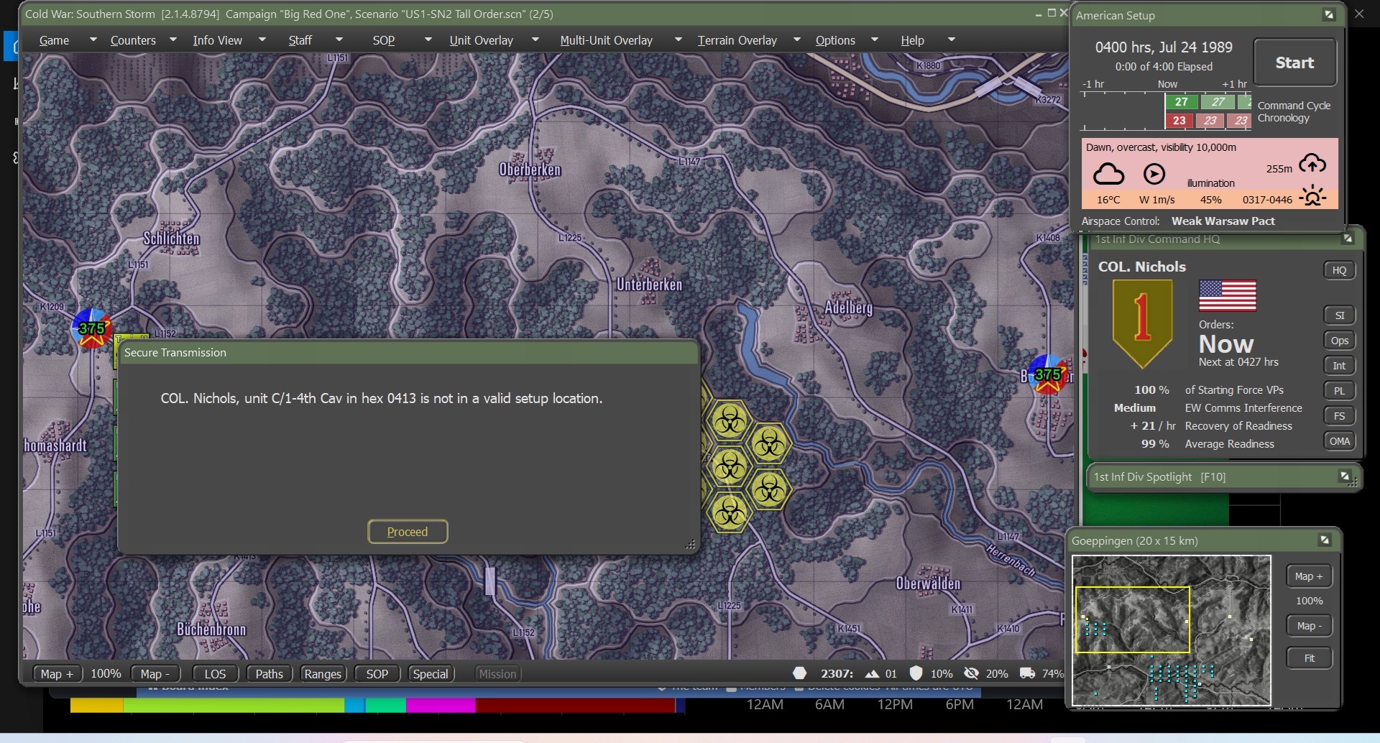Open the Staff menu
Viewport: 1380px width, 743px height.
(300, 40)
